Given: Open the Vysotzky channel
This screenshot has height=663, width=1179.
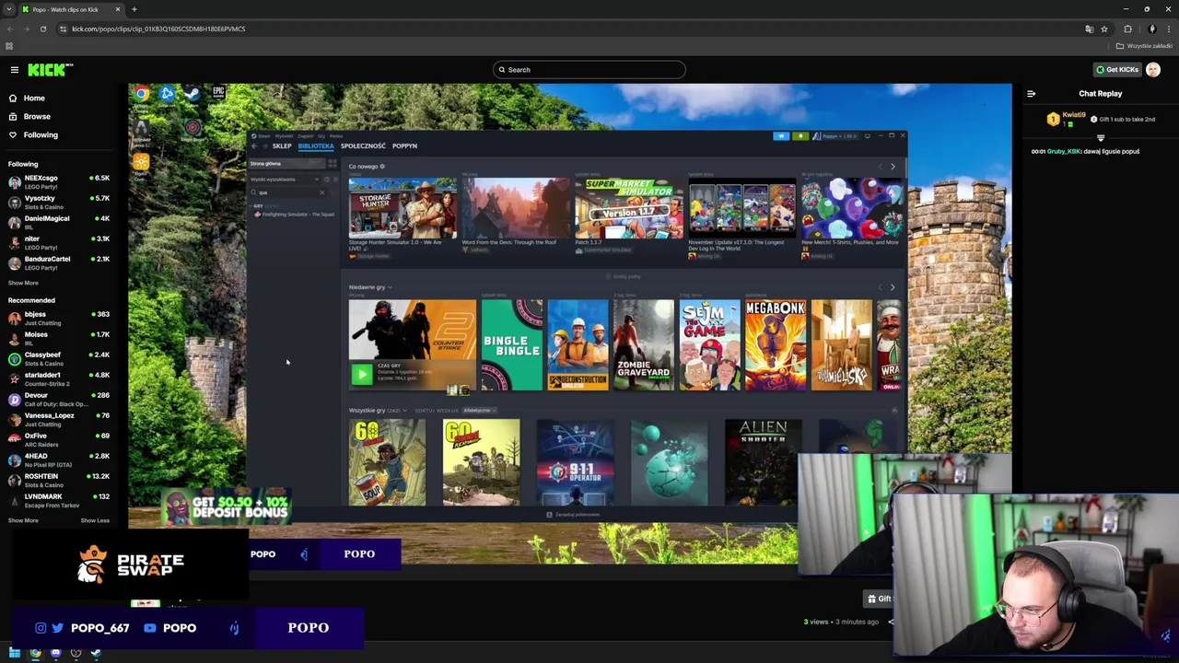Looking at the screenshot, I should [x=59, y=202].
